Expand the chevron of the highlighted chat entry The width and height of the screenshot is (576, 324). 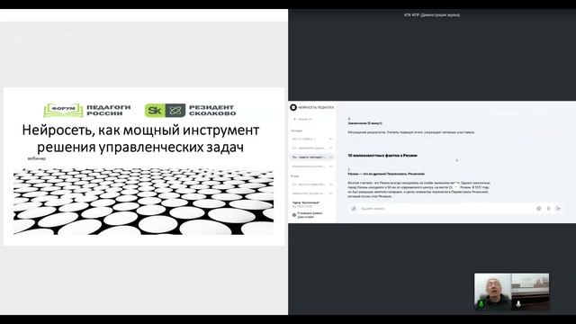click(330, 157)
